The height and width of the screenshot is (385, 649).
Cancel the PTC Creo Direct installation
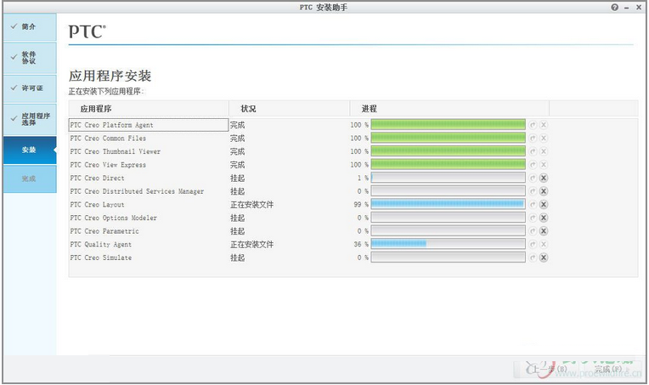[x=544, y=178]
